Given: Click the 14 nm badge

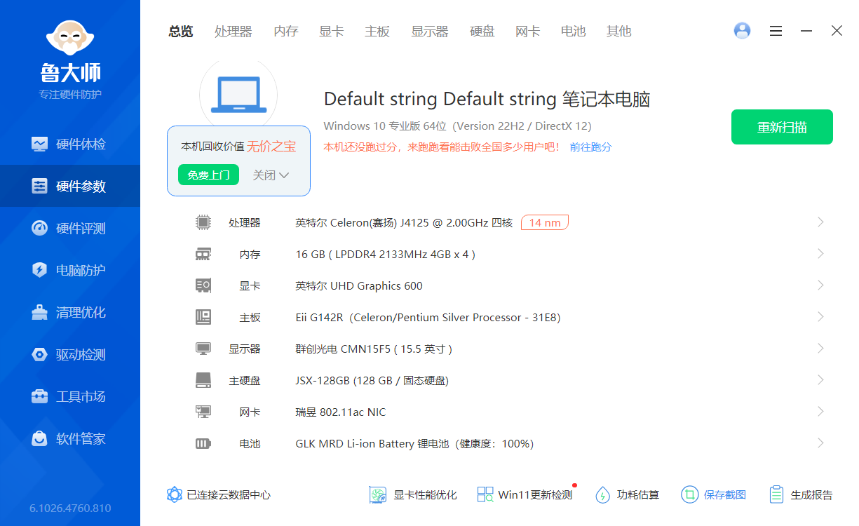Looking at the screenshot, I should click(545, 222).
